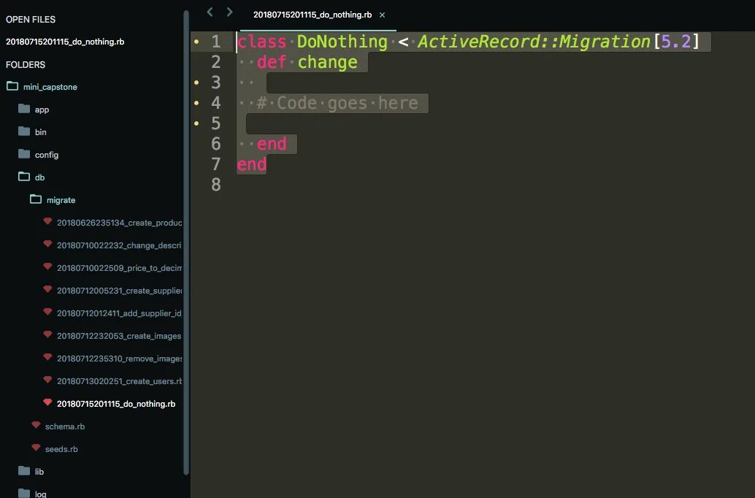
Task: Select the lib folder label
Action: [39, 472]
